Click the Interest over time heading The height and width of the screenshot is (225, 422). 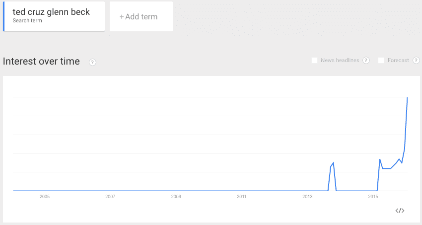(x=41, y=62)
